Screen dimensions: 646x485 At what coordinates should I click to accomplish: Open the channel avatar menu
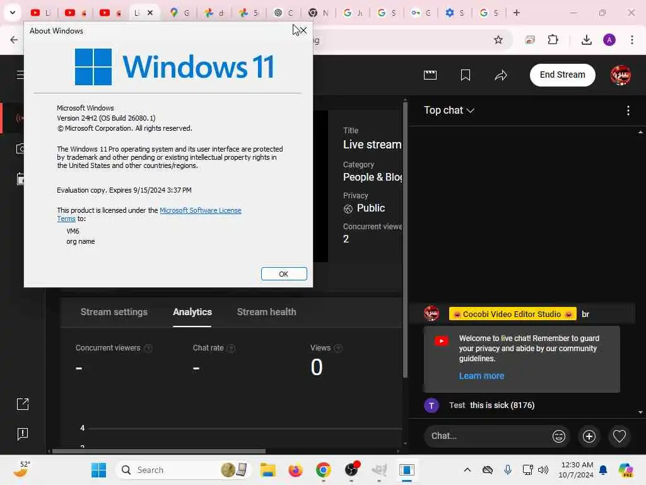click(621, 75)
